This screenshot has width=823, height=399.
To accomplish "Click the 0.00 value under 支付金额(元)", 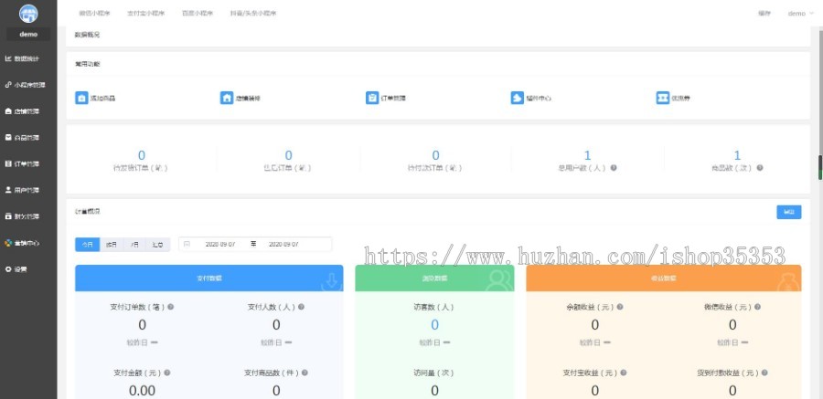I will point(143,391).
